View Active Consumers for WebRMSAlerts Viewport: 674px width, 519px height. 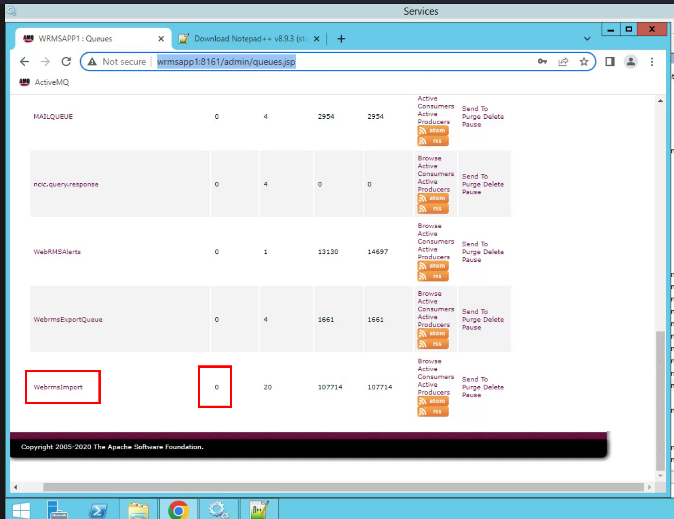[x=436, y=237]
